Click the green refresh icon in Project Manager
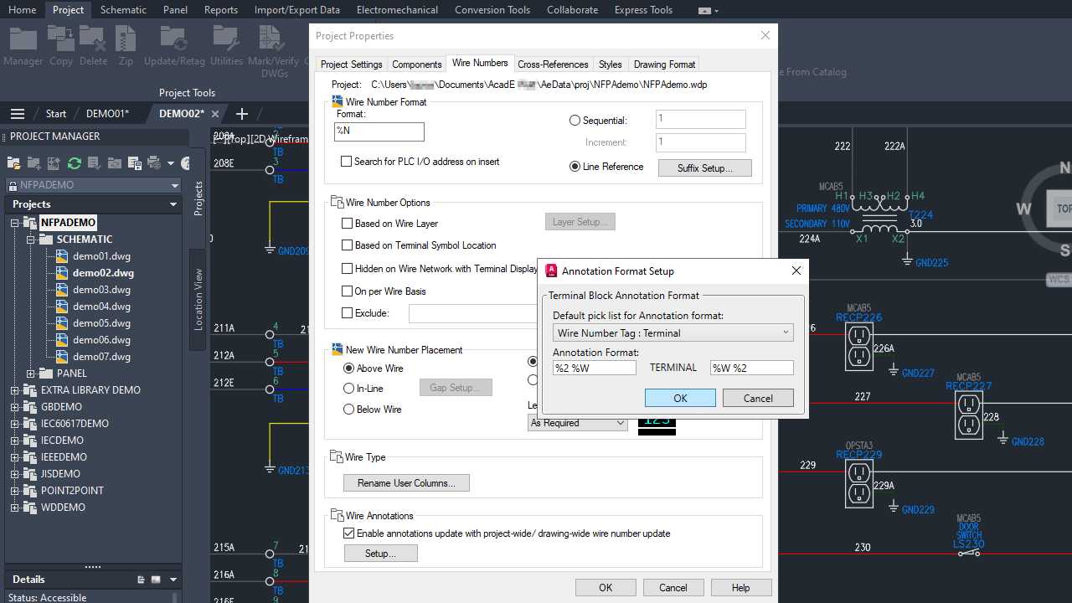1072x603 pixels. (74, 162)
